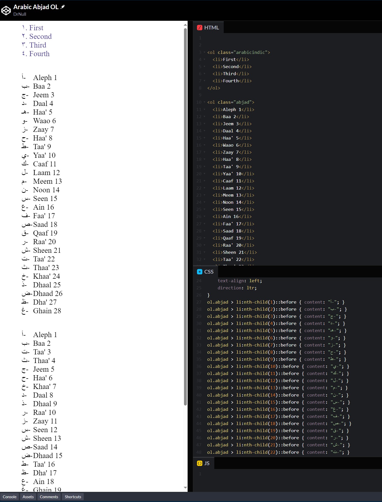Viewport: 382px width, 502px height.
Task: Click the Arabic Abjad OL pen title
Action: click(36, 7)
